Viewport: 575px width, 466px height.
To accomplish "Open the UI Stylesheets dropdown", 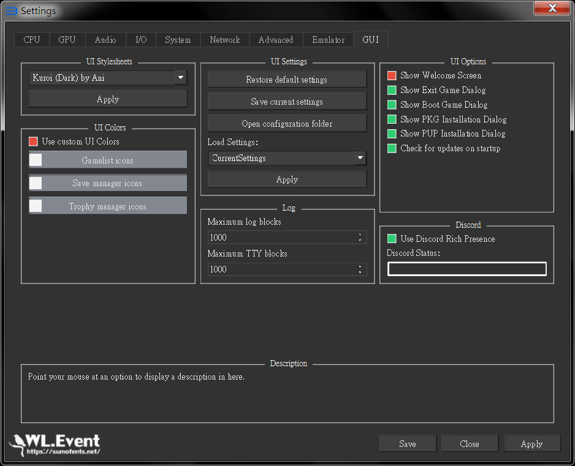I will tap(108, 78).
